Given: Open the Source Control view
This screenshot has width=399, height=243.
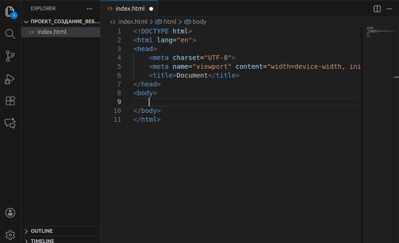Looking at the screenshot, I should point(10,56).
